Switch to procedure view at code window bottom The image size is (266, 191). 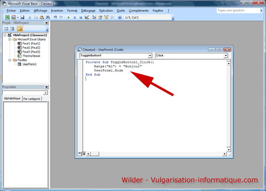[x=79, y=153]
